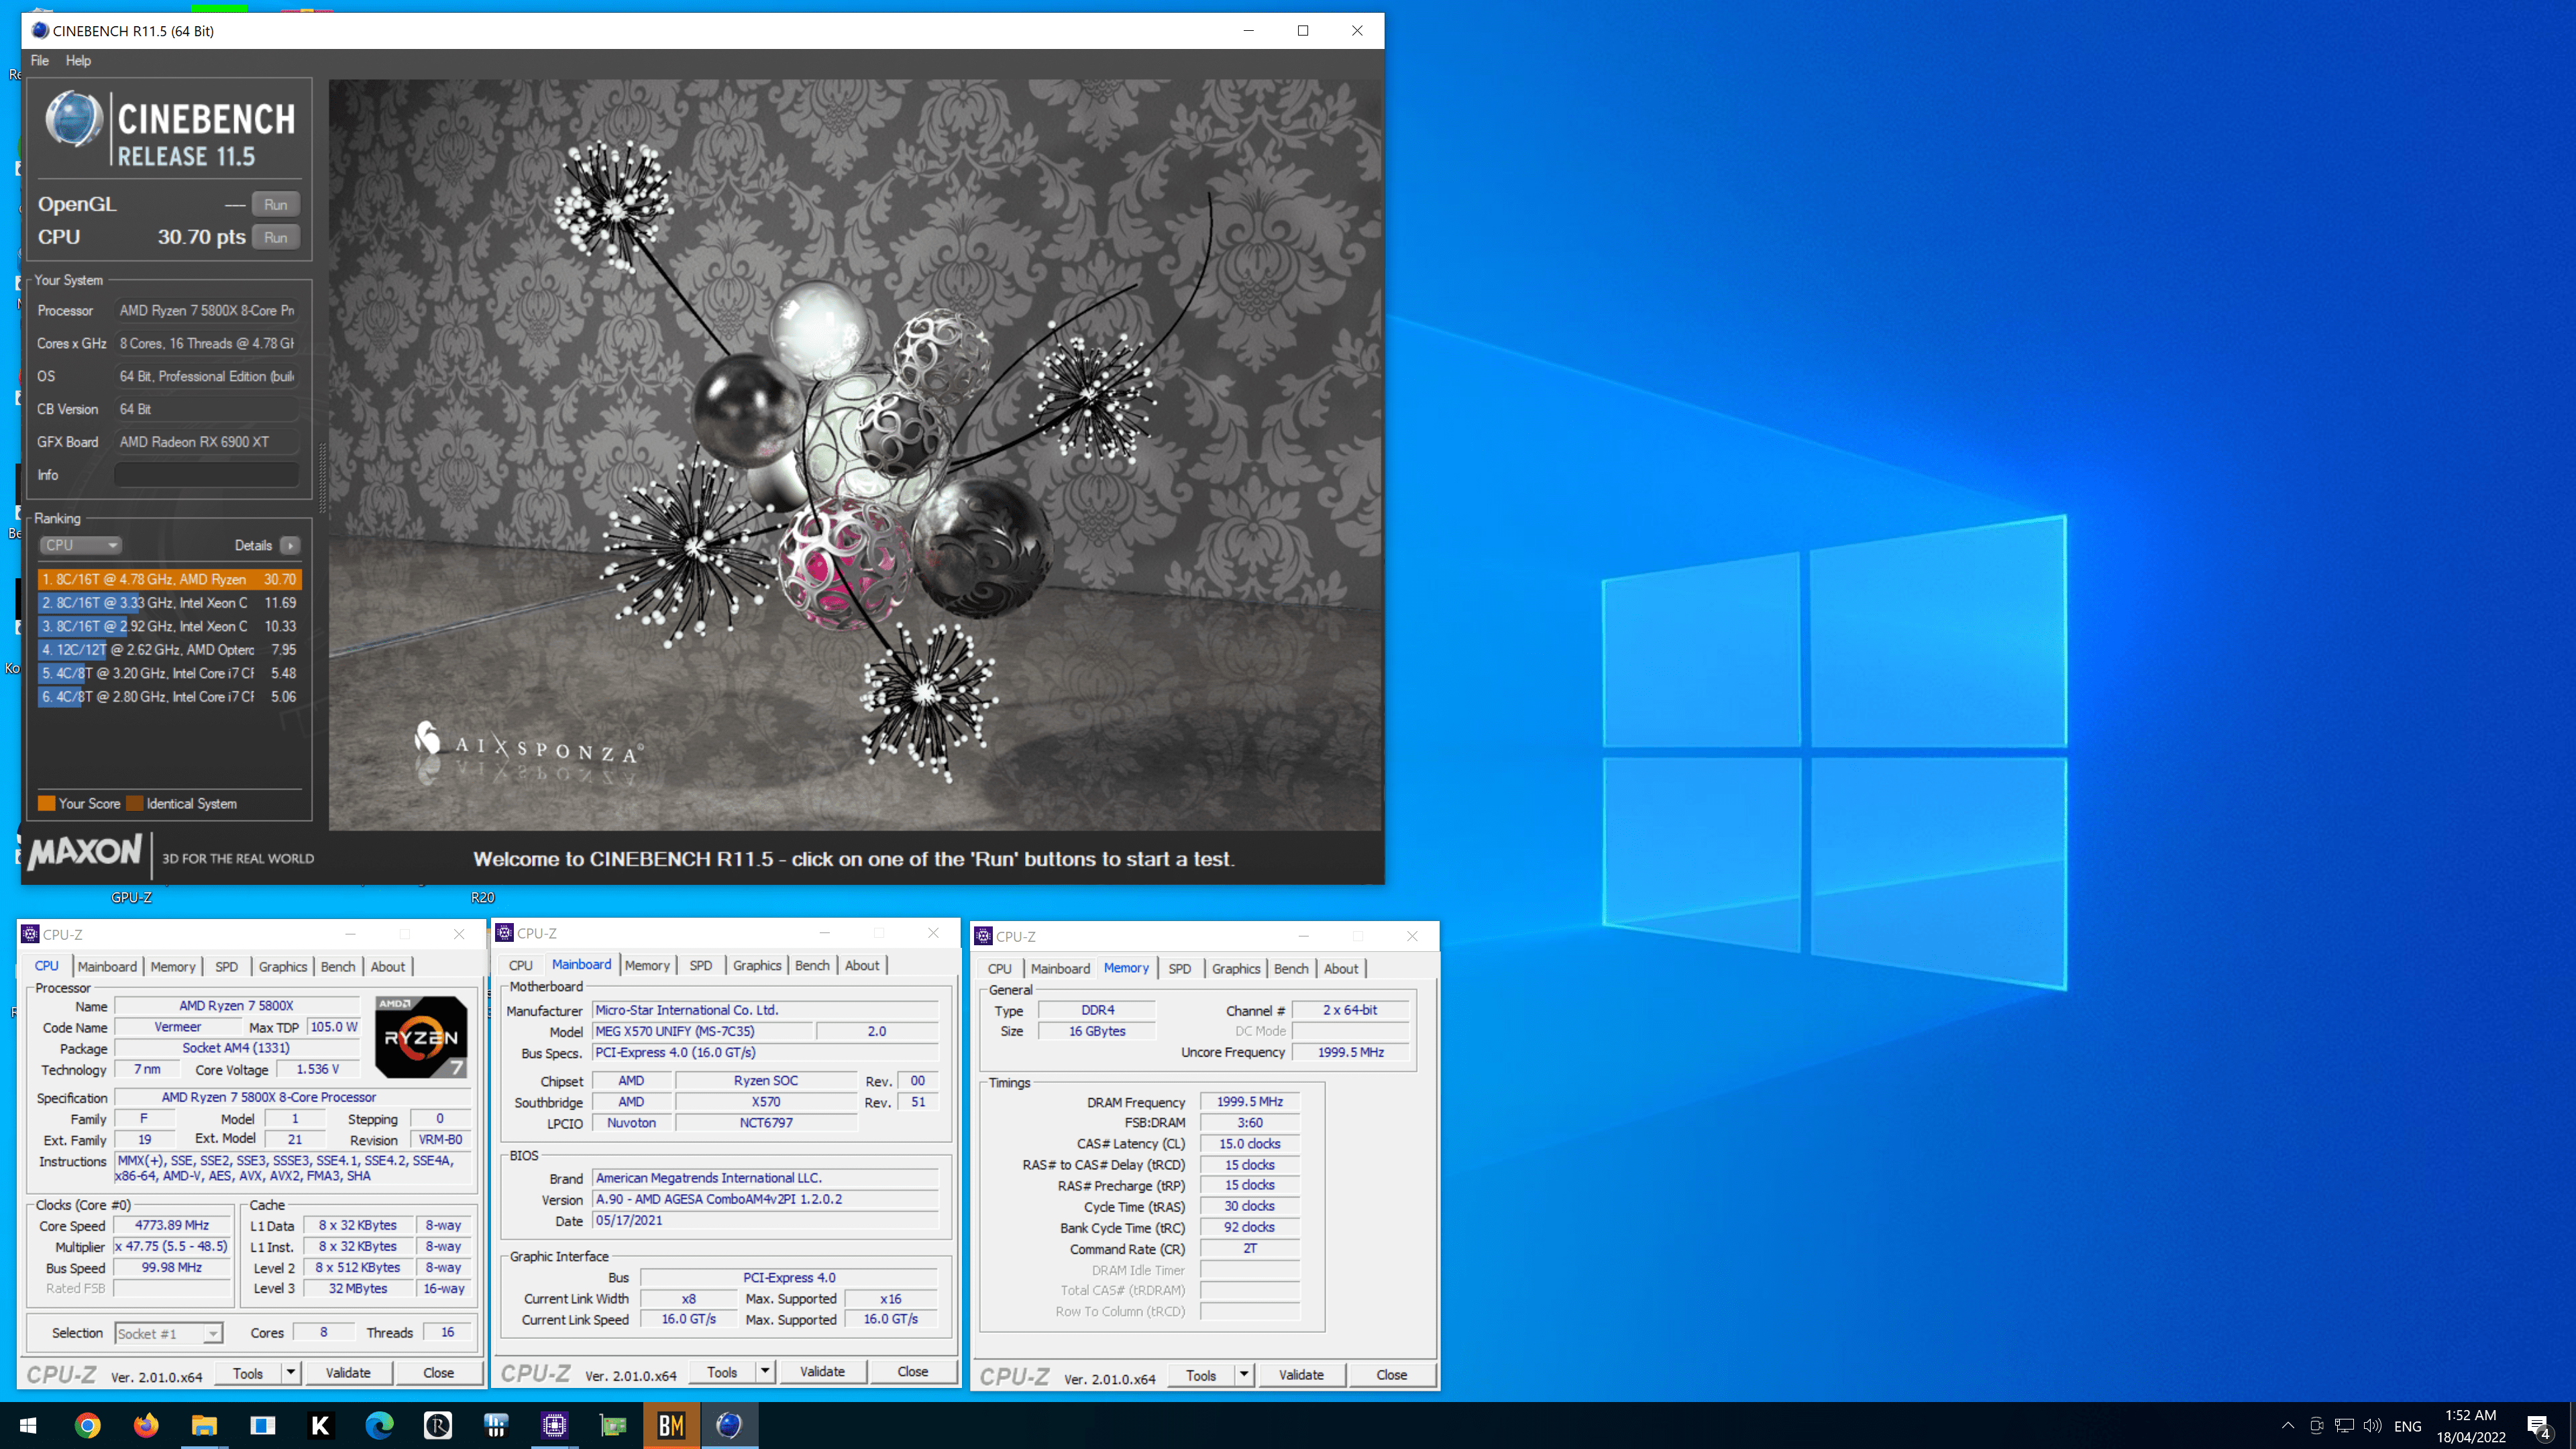Switch to CPU-Z via its taskbar icon

[555, 1425]
